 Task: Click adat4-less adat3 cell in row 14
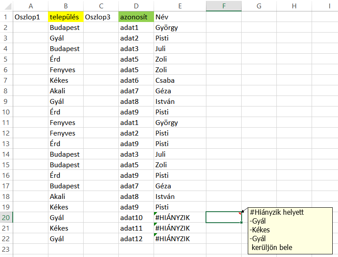click(136, 154)
